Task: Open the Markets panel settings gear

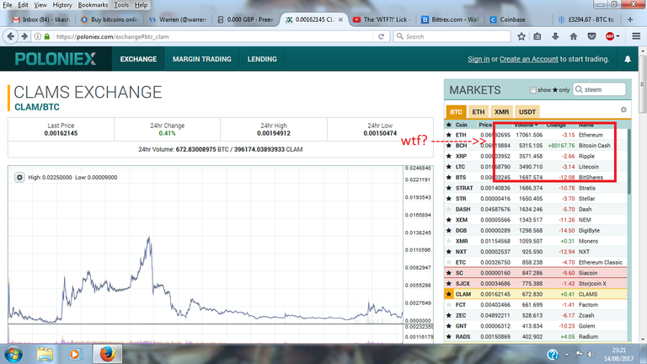Action: [x=623, y=110]
